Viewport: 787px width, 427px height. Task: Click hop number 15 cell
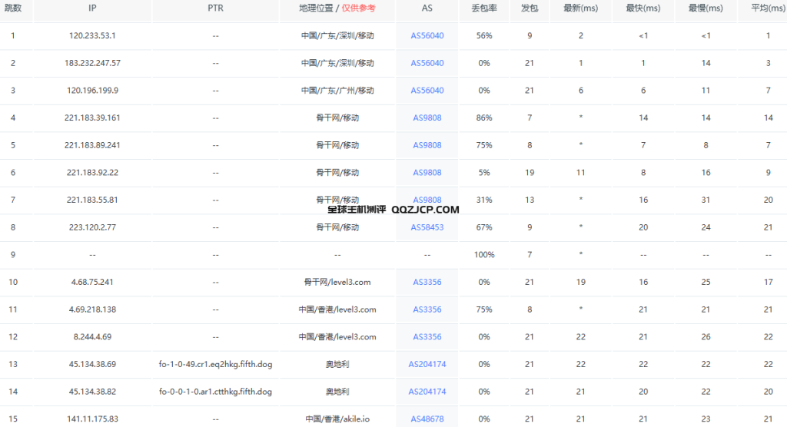(x=13, y=419)
